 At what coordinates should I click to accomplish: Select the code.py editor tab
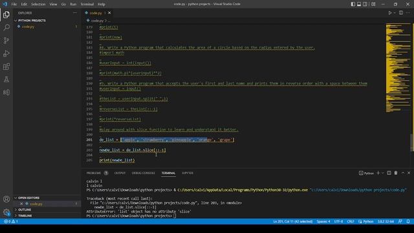(x=96, y=13)
